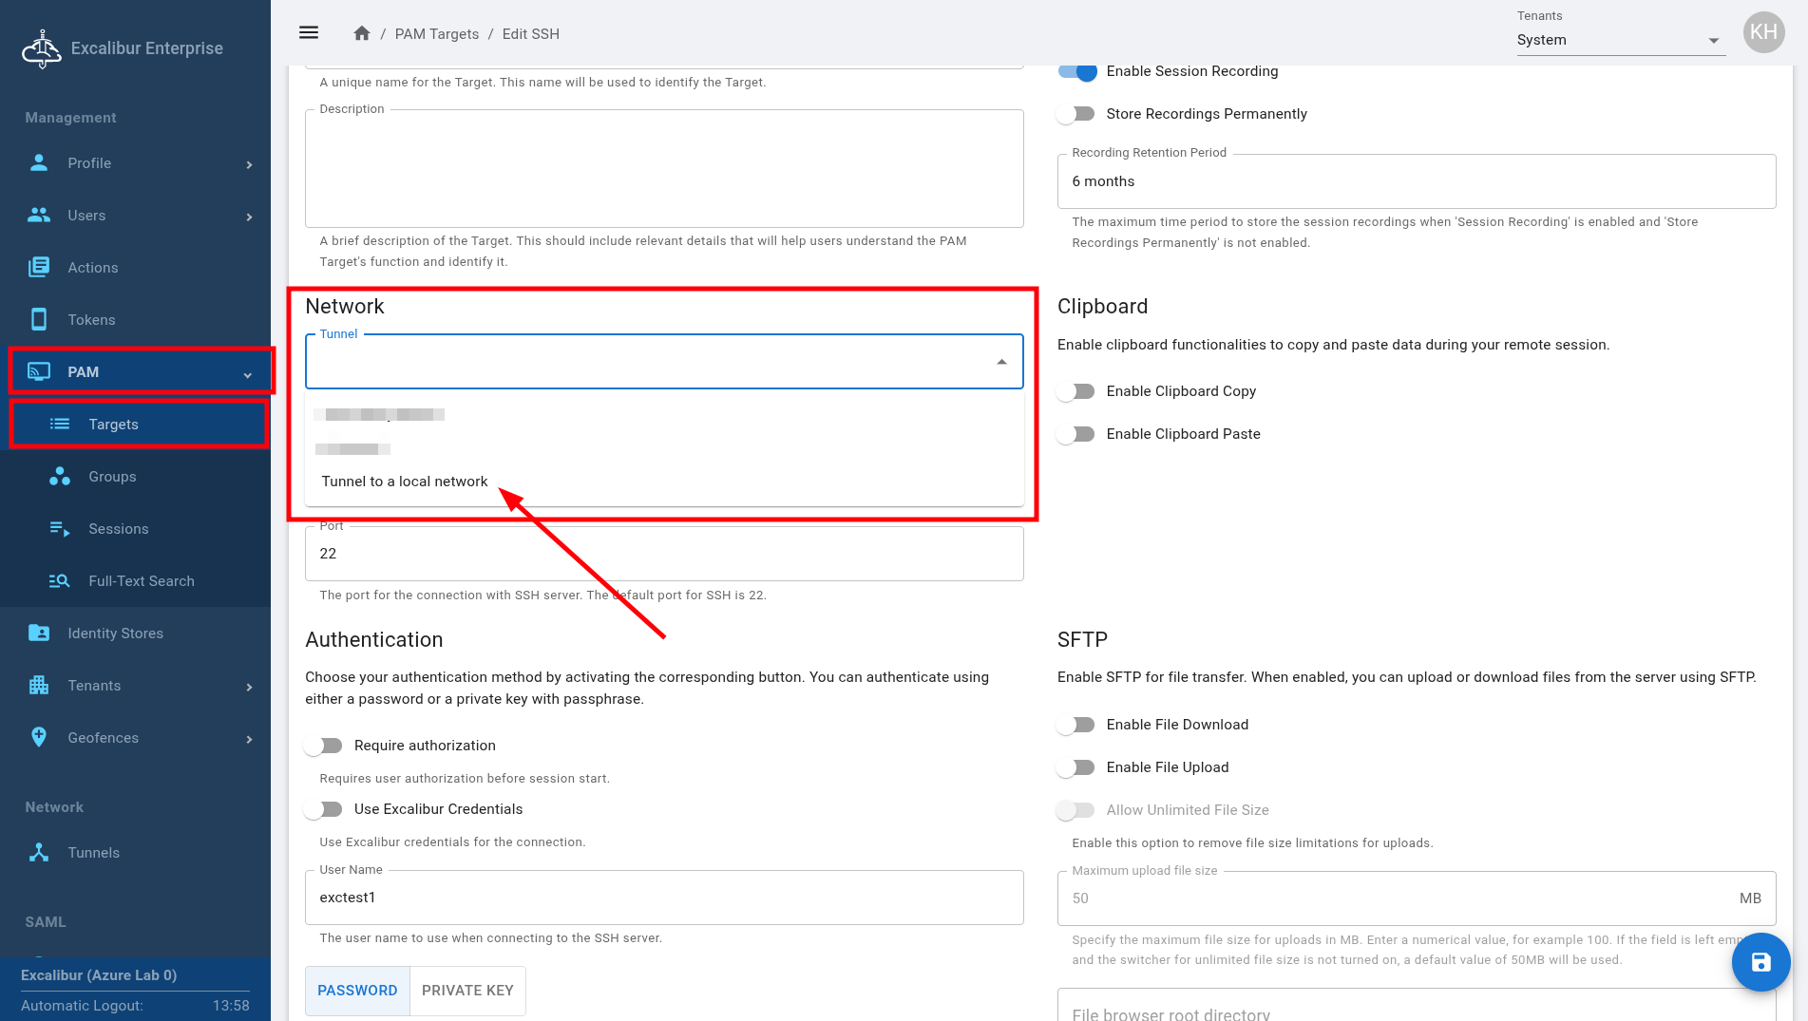Open Tunnels via the network icon
Image resolution: width=1808 pixels, height=1021 pixels.
point(39,853)
